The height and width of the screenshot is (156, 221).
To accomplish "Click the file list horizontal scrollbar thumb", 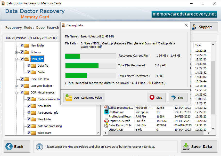I will tap(155, 133).
